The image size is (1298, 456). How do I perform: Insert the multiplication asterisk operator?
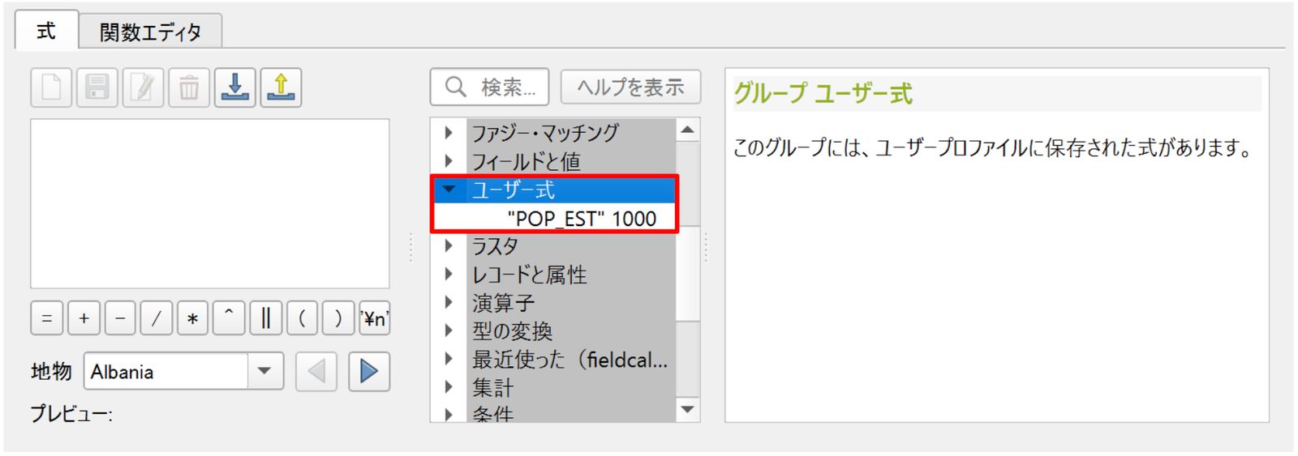(x=192, y=318)
